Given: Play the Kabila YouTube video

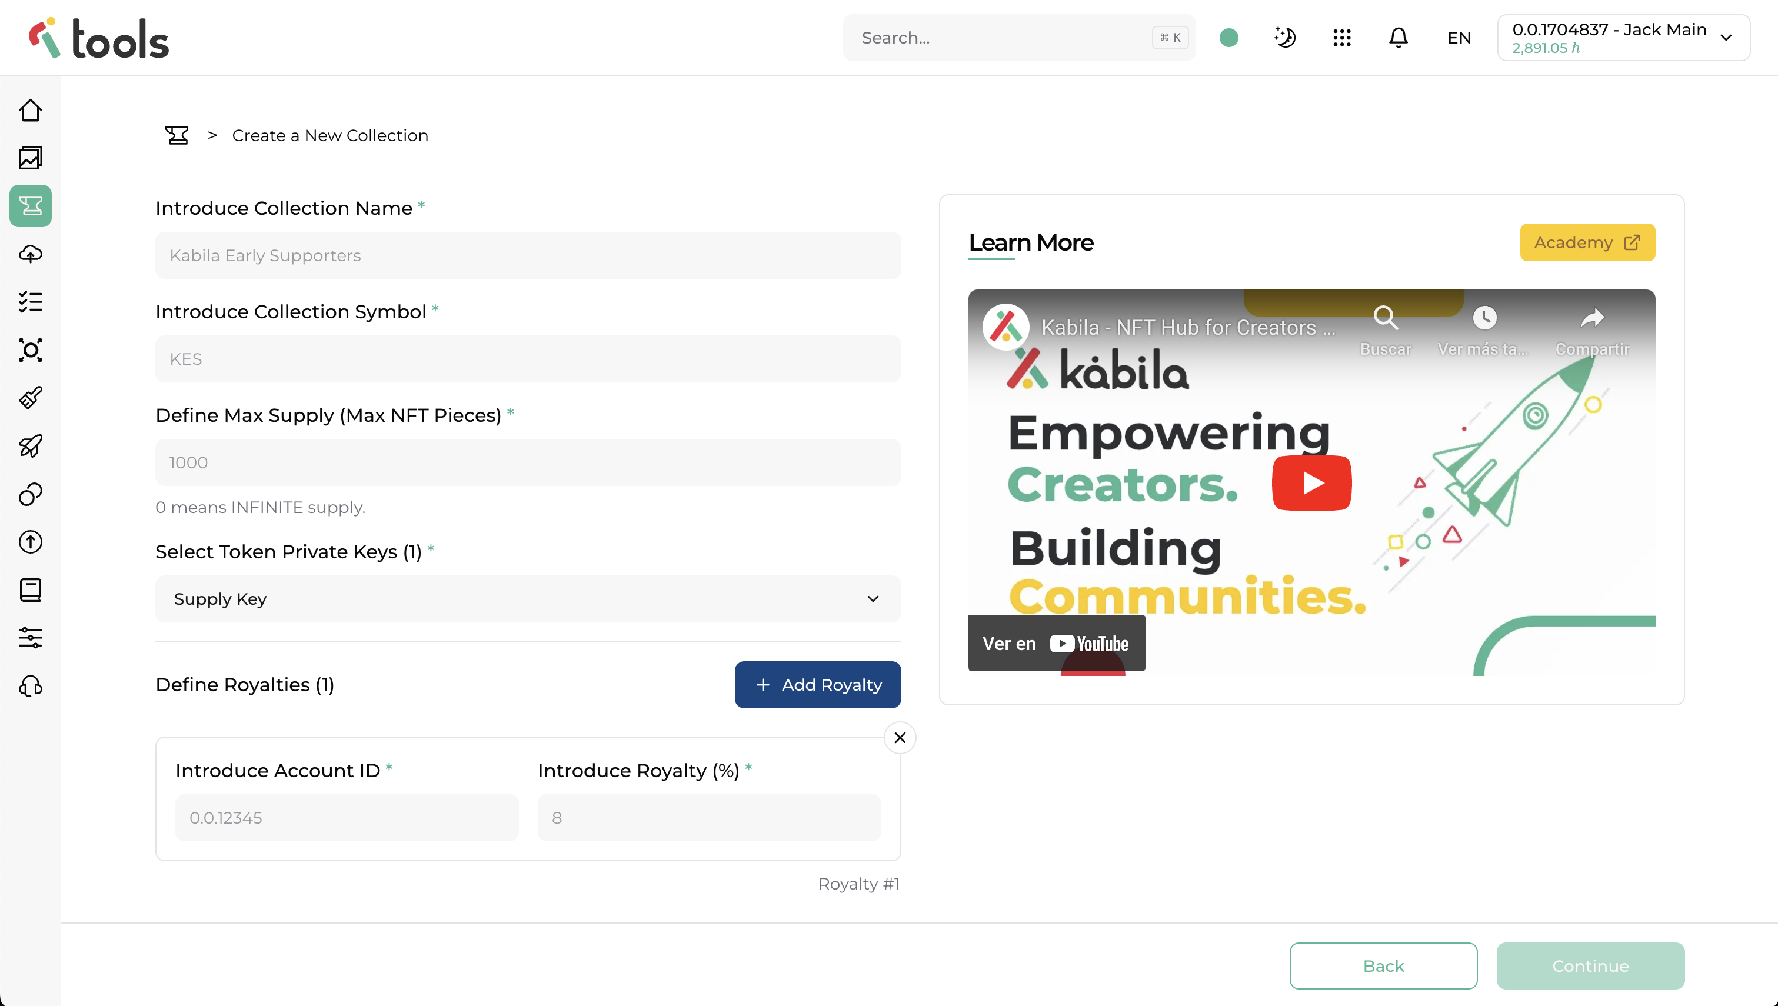Looking at the screenshot, I should pyautogui.click(x=1311, y=483).
